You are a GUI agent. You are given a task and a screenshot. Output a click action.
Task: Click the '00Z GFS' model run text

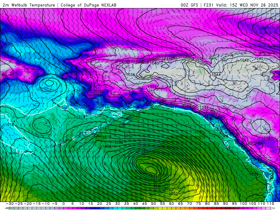coord(189,5)
